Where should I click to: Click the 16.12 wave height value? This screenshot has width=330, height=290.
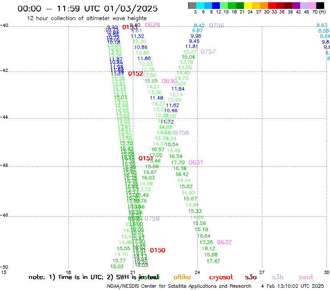pyautogui.click(x=208, y=249)
